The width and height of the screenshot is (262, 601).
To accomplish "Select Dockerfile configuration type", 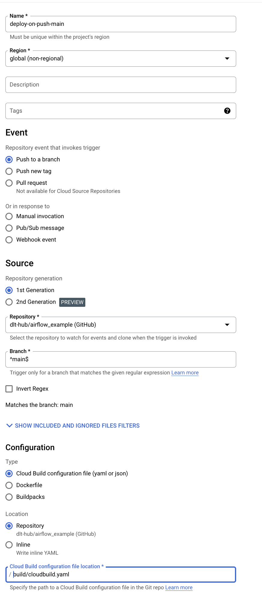I will click(x=9, y=485).
